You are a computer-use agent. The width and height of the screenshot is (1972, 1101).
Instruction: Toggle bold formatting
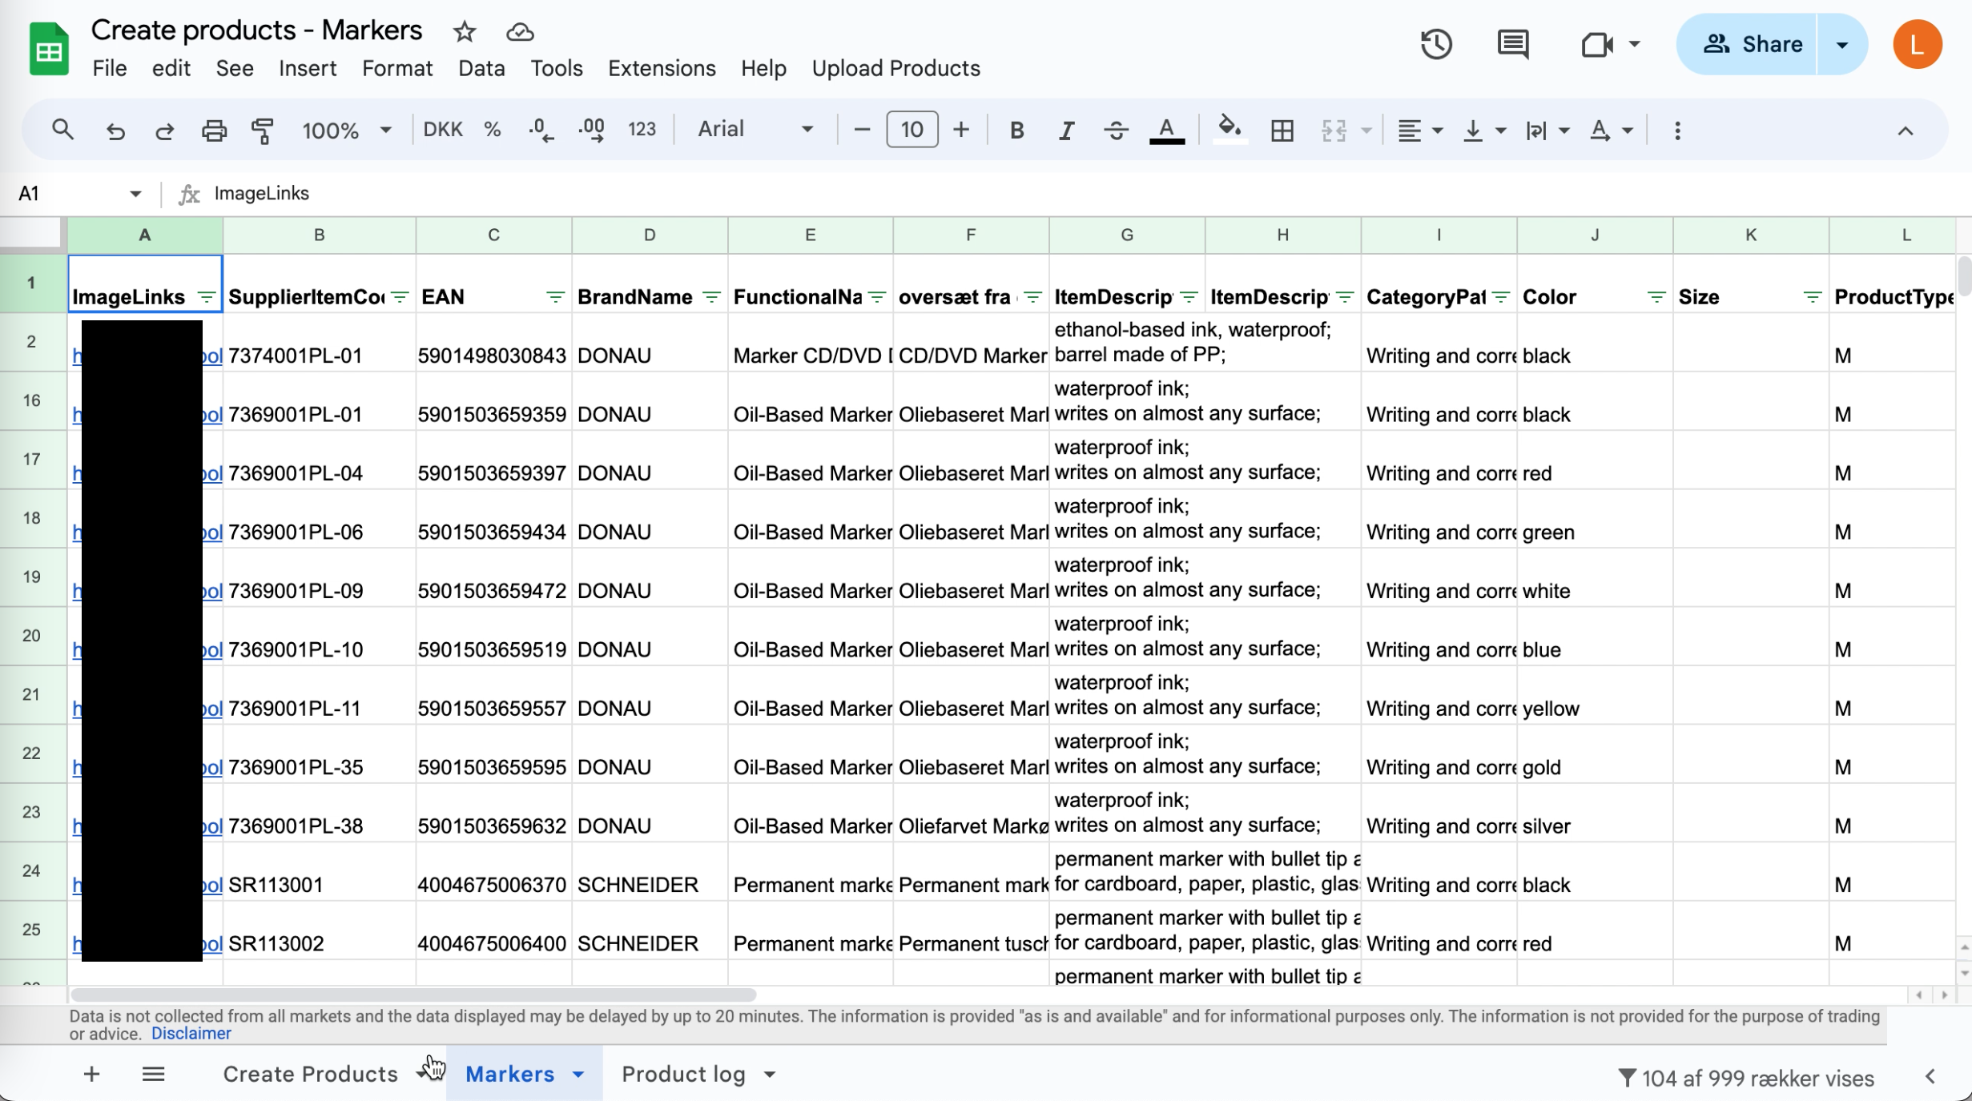pos(1016,130)
